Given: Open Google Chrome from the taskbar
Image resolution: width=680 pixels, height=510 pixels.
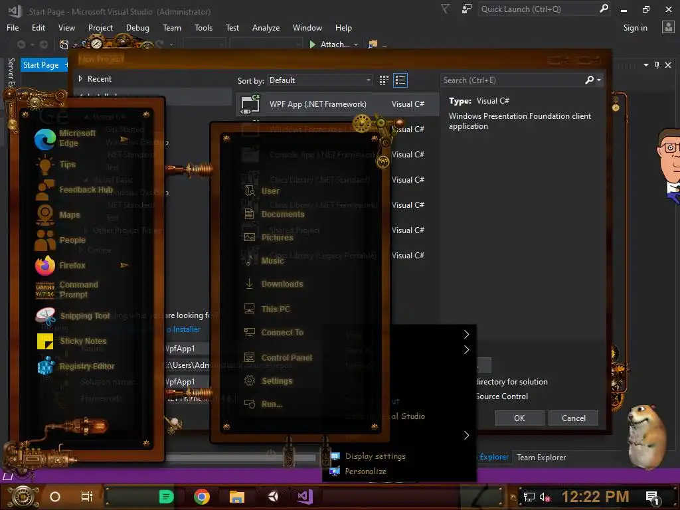Looking at the screenshot, I should click(202, 497).
